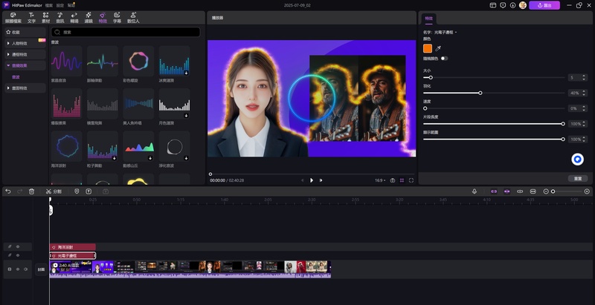This screenshot has height=305, width=595.
Task: Expand the 人物特效 category
Action: (x=25, y=43)
